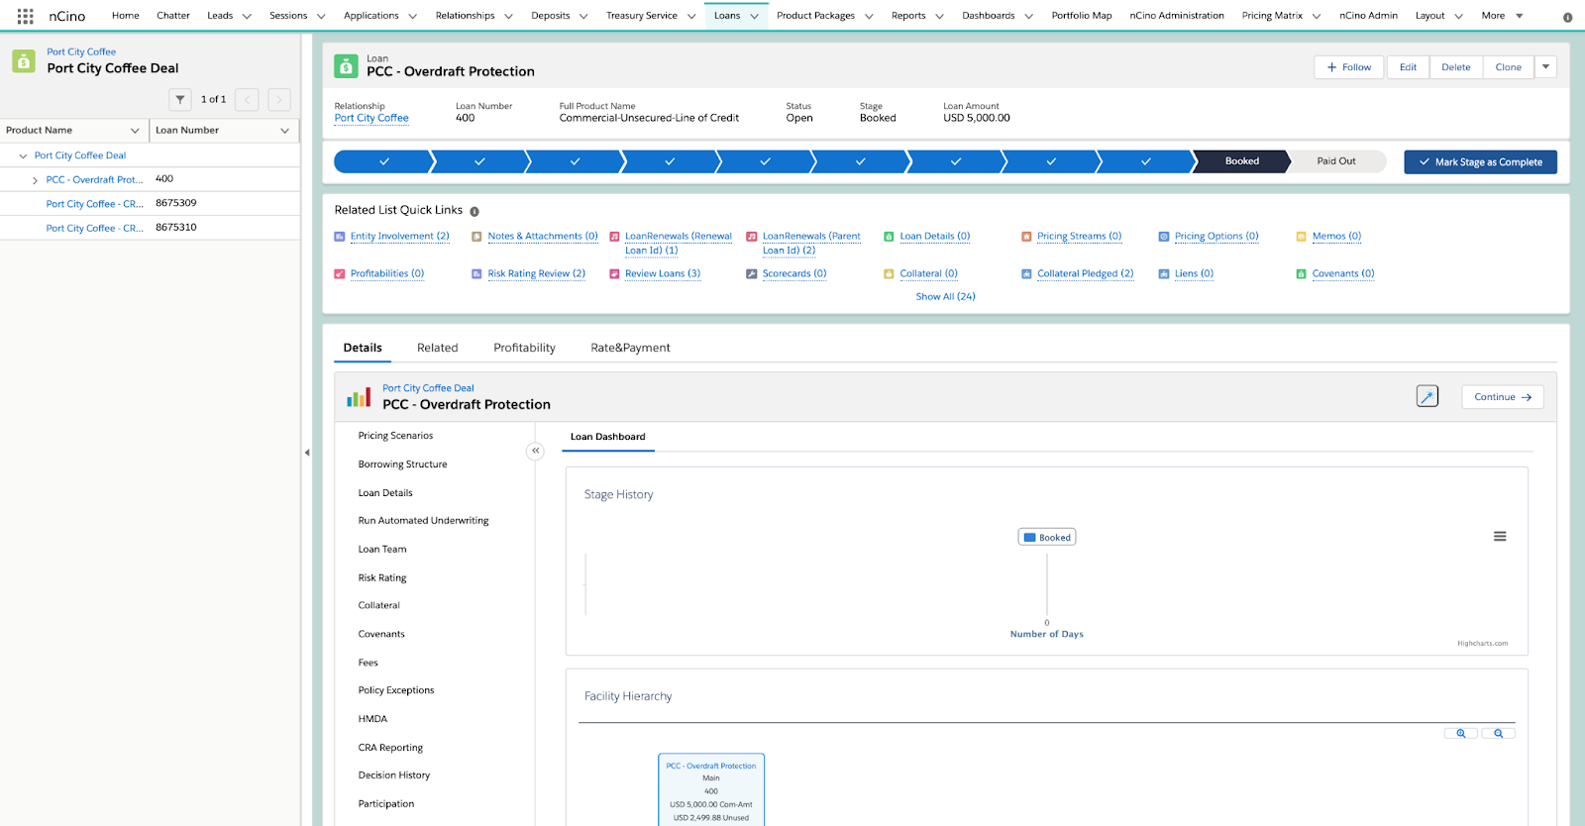Click the Port City Coffee Deal icon
The height and width of the screenshot is (826, 1585).
pos(23,60)
